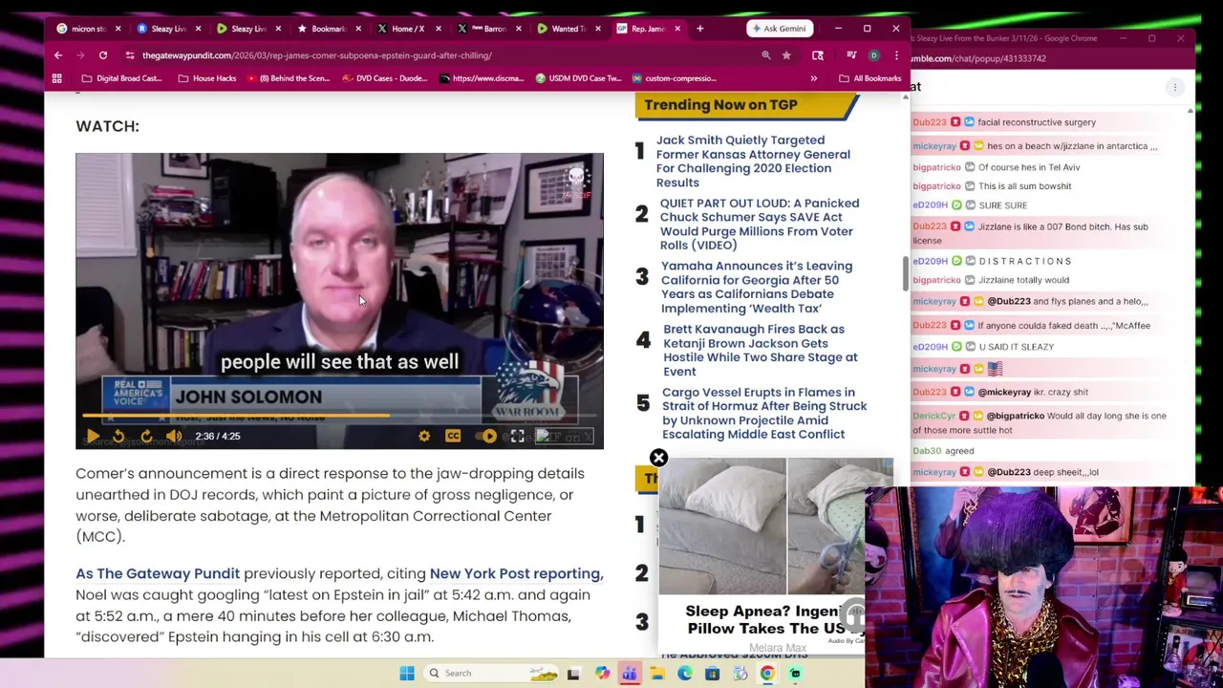Open the Chrome profile avatar

click(x=873, y=55)
